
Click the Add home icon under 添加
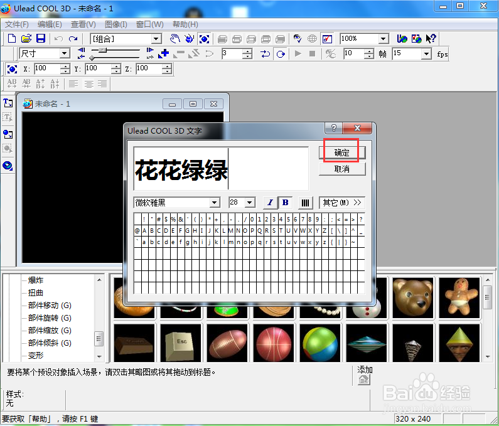(364, 380)
